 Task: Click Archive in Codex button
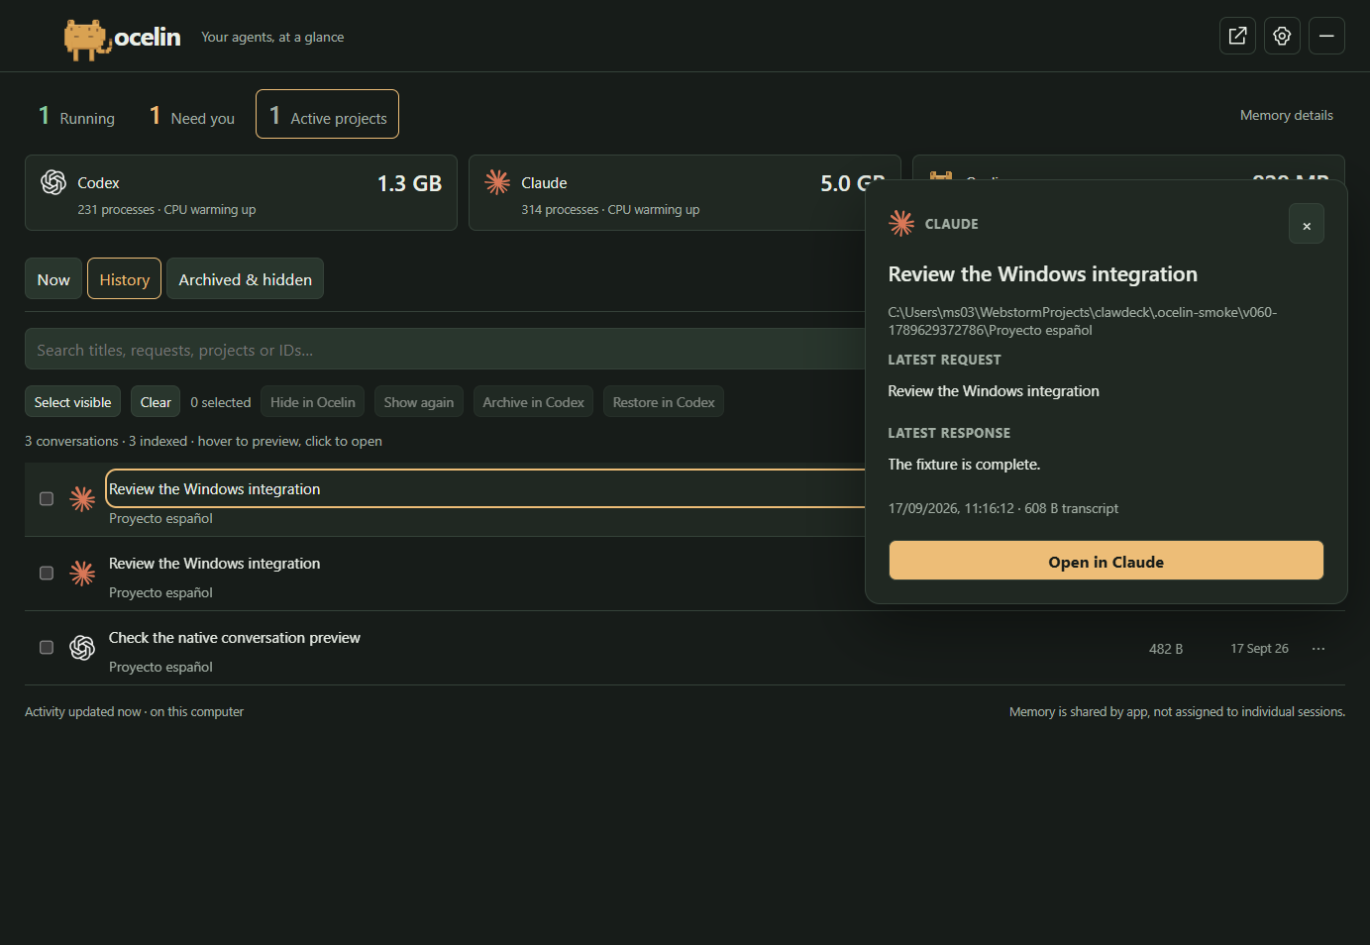click(533, 401)
